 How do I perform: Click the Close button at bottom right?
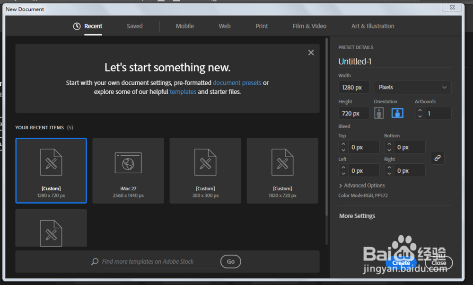[438, 263]
